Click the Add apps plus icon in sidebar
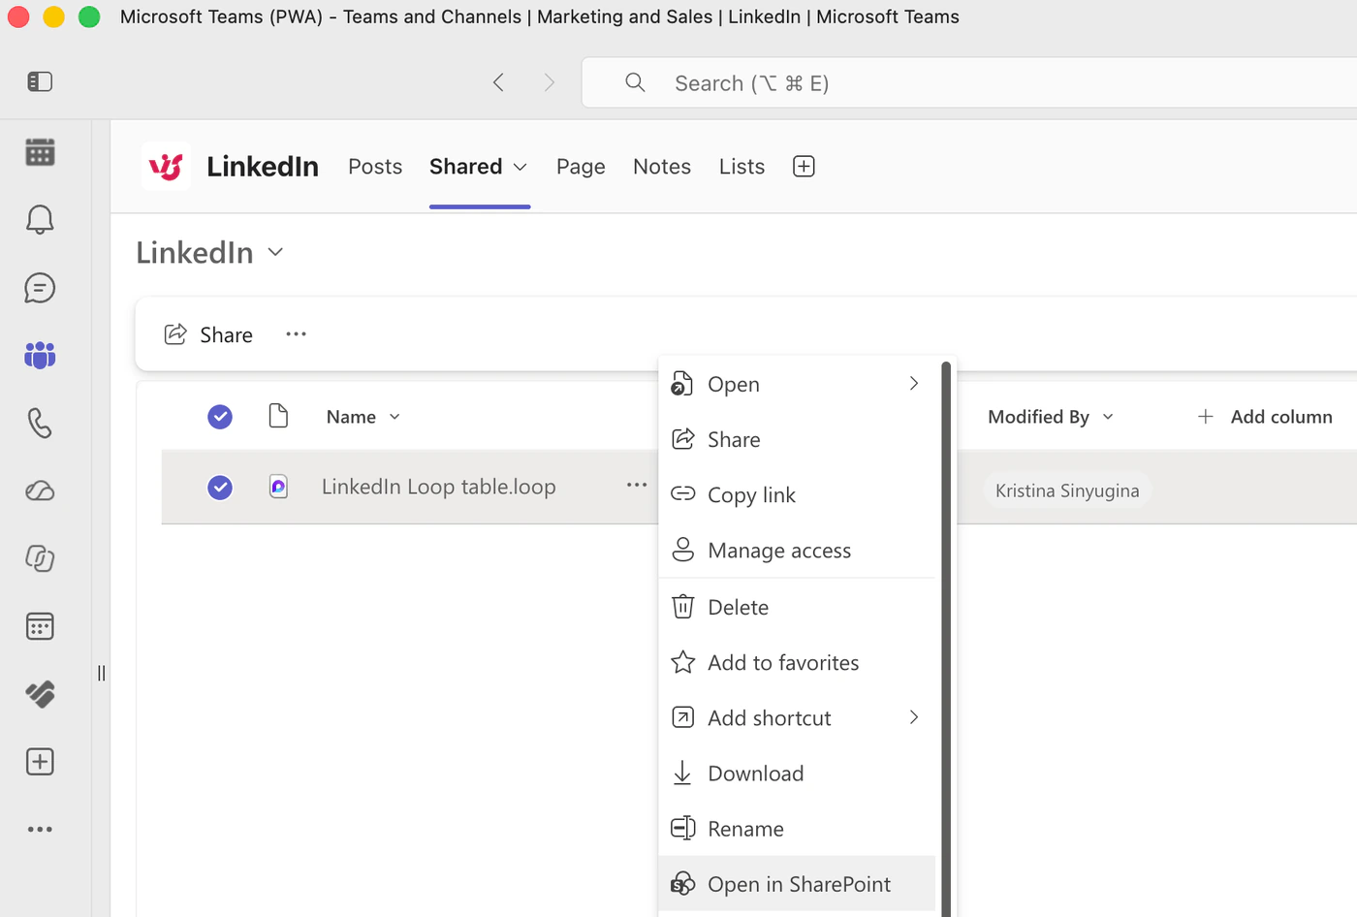Viewport: 1357px width, 917px height. pos(40,762)
